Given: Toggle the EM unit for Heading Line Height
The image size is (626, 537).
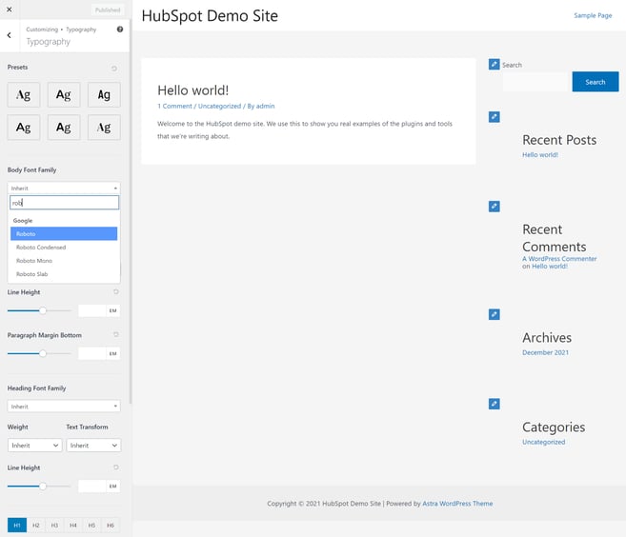Looking at the screenshot, I should 113,486.
